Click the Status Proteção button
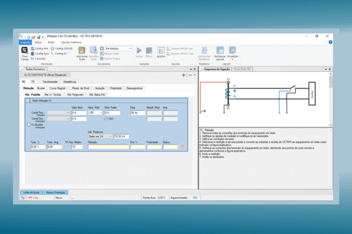Viewport: 352px width, 234px height. 55,192
